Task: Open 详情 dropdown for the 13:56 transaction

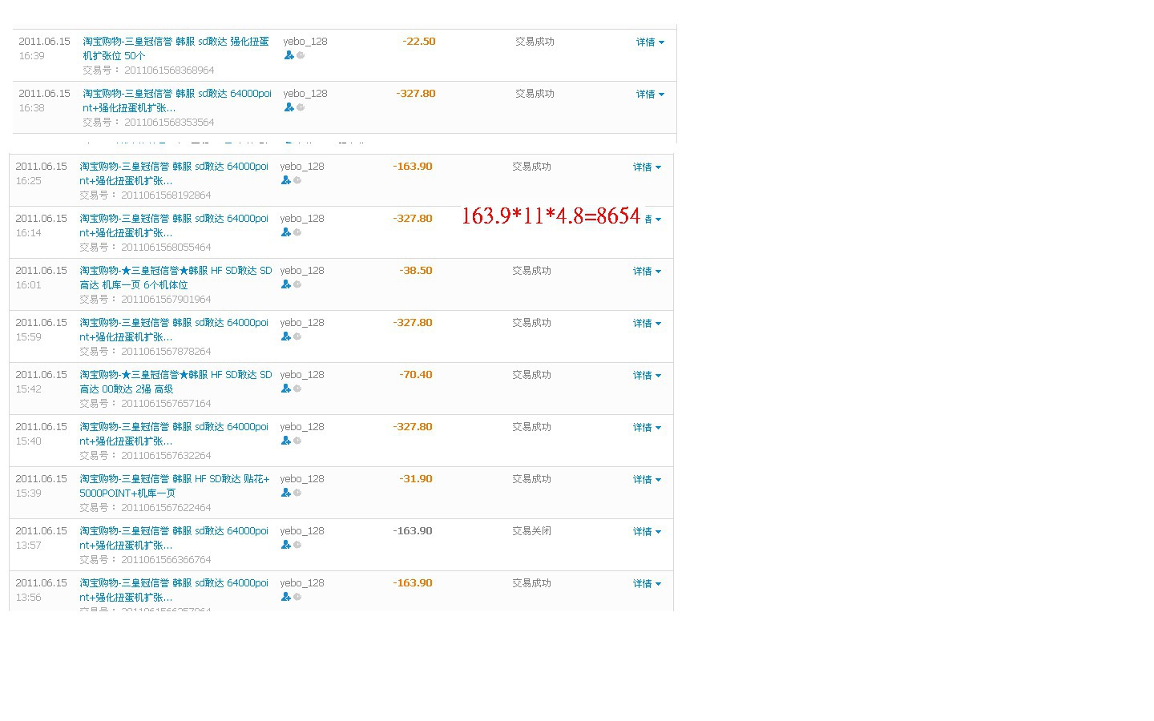Action: tap(647, 583)
